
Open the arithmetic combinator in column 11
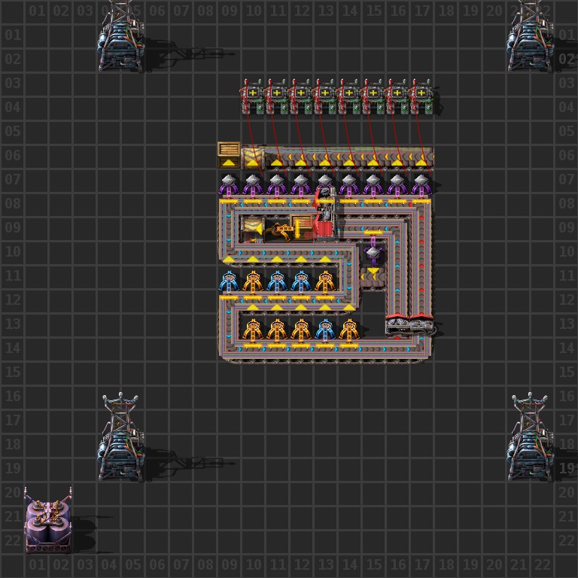[x=276, y=96]
